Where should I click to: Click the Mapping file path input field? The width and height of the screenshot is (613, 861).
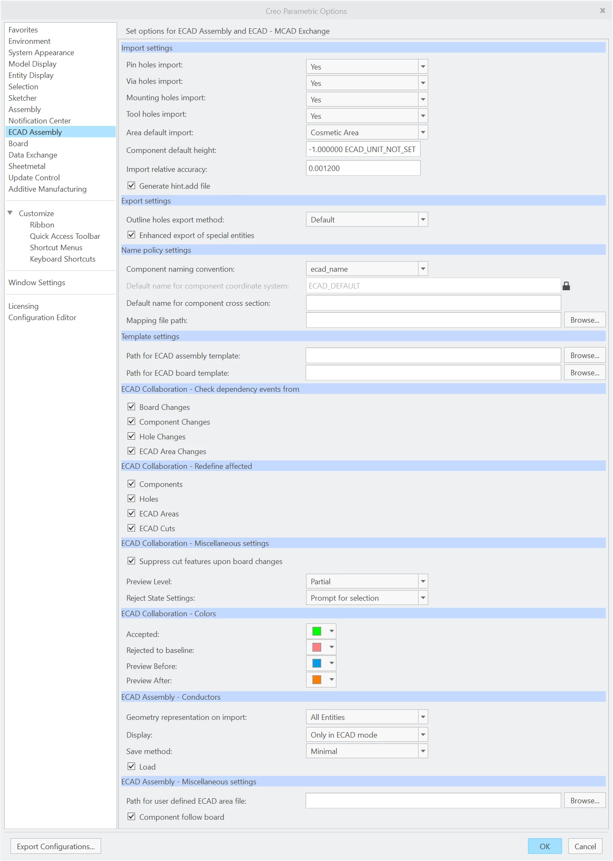433,320
